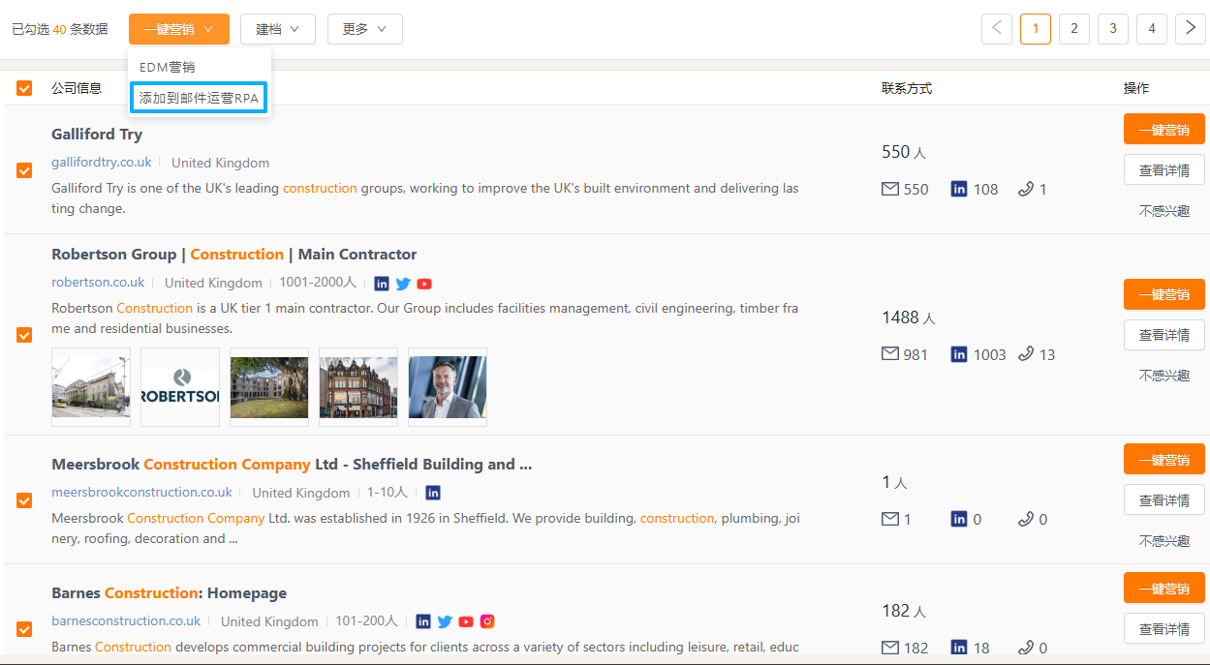Open Barnes Construction Instagram icon
The image size is (1210, 665).
tap(487, 621)
